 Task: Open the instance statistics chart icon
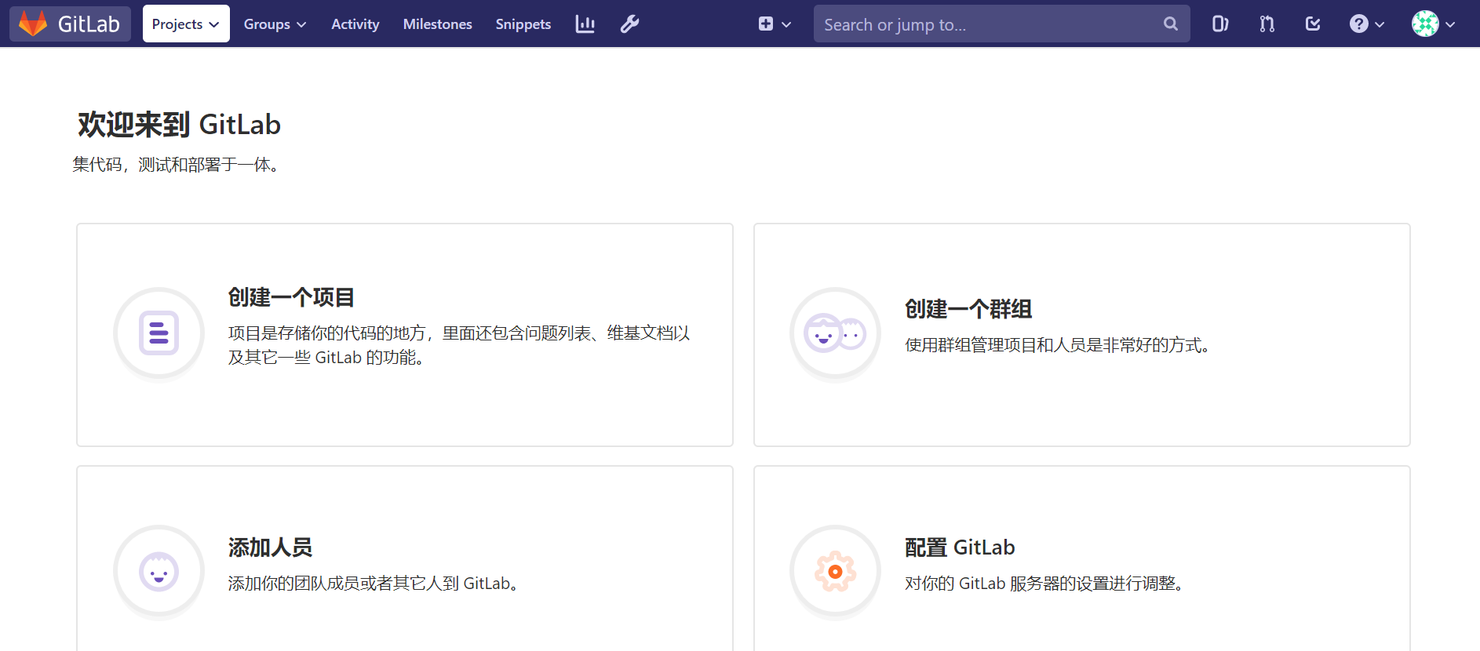[x=585, y=24]
